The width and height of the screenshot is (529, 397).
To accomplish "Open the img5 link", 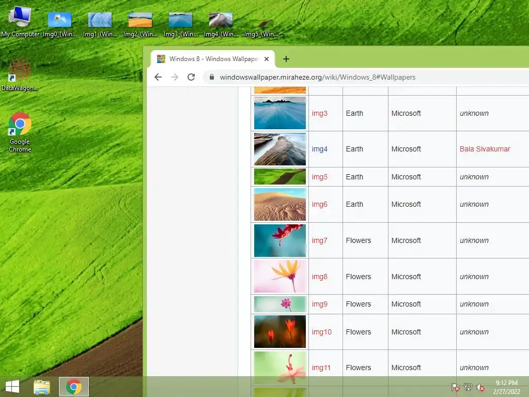I will (x=319, y=177).
